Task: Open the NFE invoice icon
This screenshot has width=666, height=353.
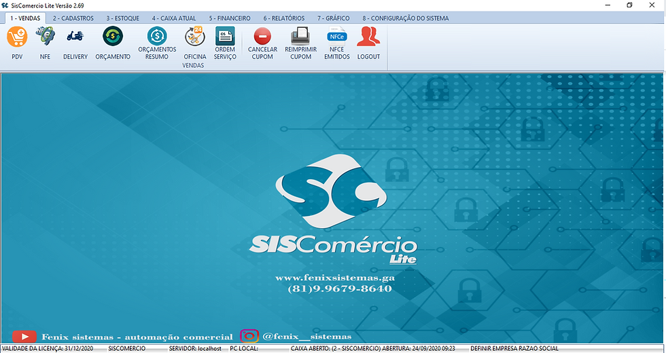Action: point(45,36)
